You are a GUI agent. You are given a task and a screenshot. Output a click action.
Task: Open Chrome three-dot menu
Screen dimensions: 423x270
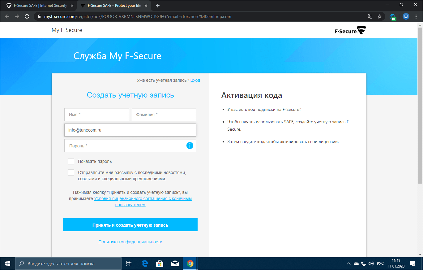pos(416,16)
